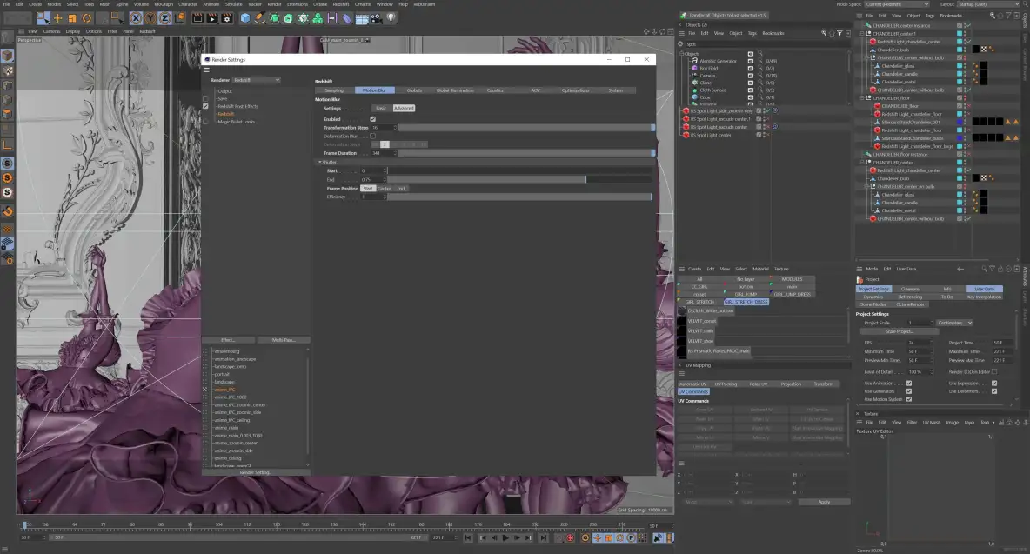Go to end of animation

543,537
